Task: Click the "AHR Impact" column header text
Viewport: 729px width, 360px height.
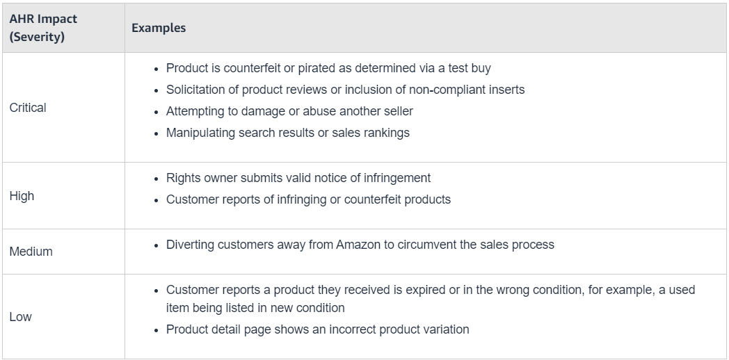Action: coord(43,19)
